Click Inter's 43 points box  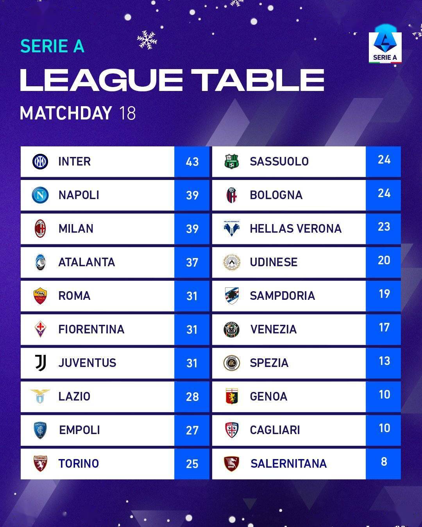(192, 162)
